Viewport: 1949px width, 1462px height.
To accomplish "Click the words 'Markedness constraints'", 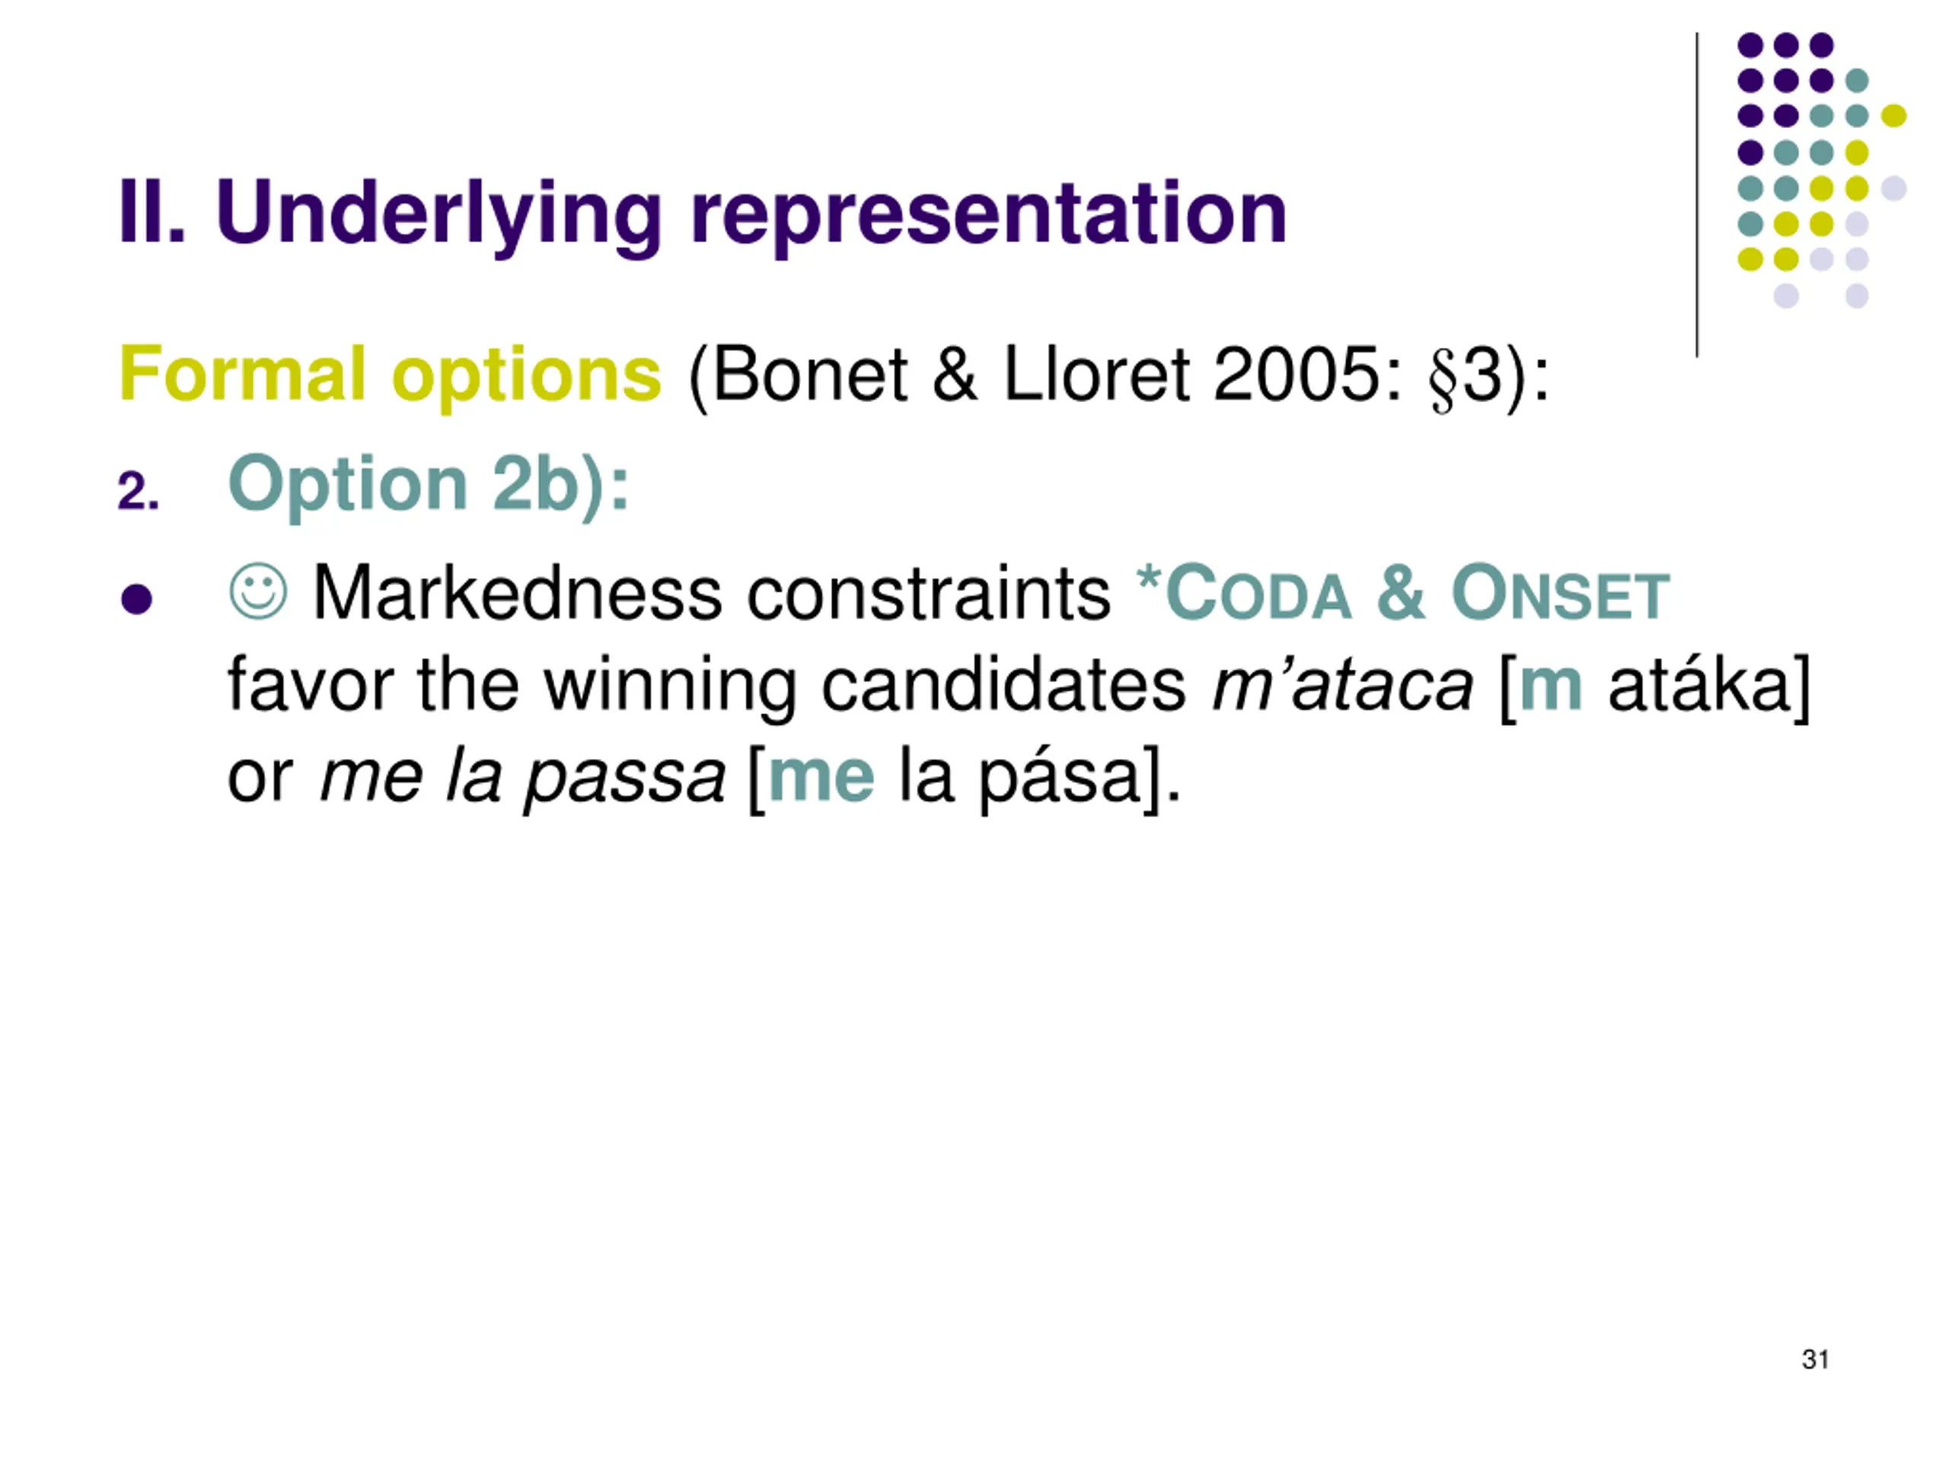I will pos(712,593).
